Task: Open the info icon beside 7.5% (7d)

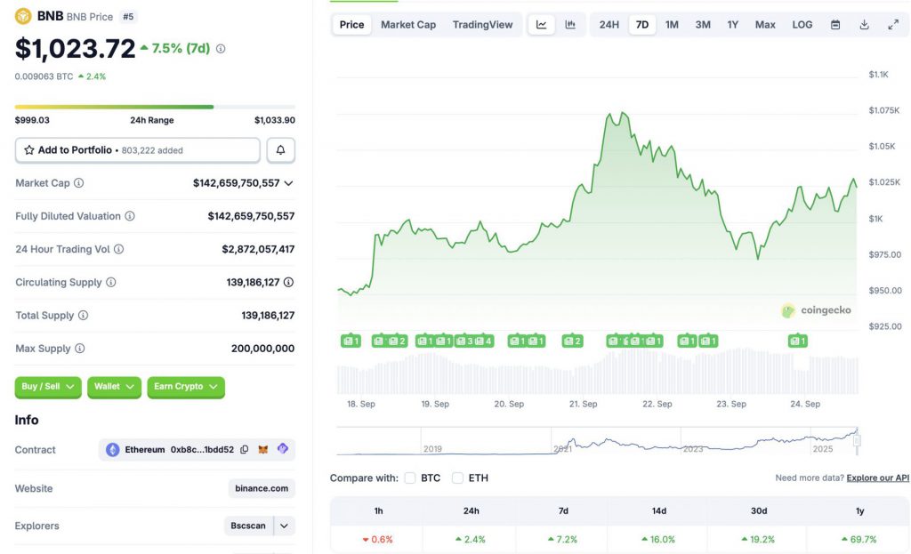Action: click(x=221, y=49)
